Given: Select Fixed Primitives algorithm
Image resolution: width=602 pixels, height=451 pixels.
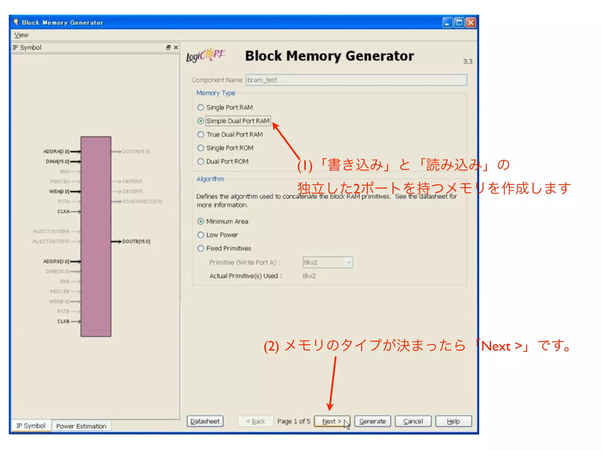Looking at the screenshot, I should pyautogui.click(x=201, y=248).
